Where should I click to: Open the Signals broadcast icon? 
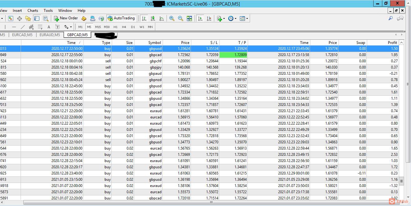(x=101, y=18)
